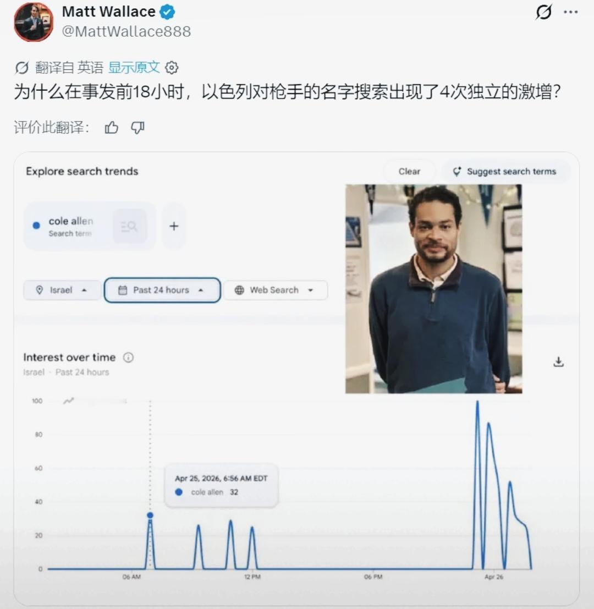Open translation settings gear icon
Viewport: 594px width, 609px height.
click(x=172, y=68)
